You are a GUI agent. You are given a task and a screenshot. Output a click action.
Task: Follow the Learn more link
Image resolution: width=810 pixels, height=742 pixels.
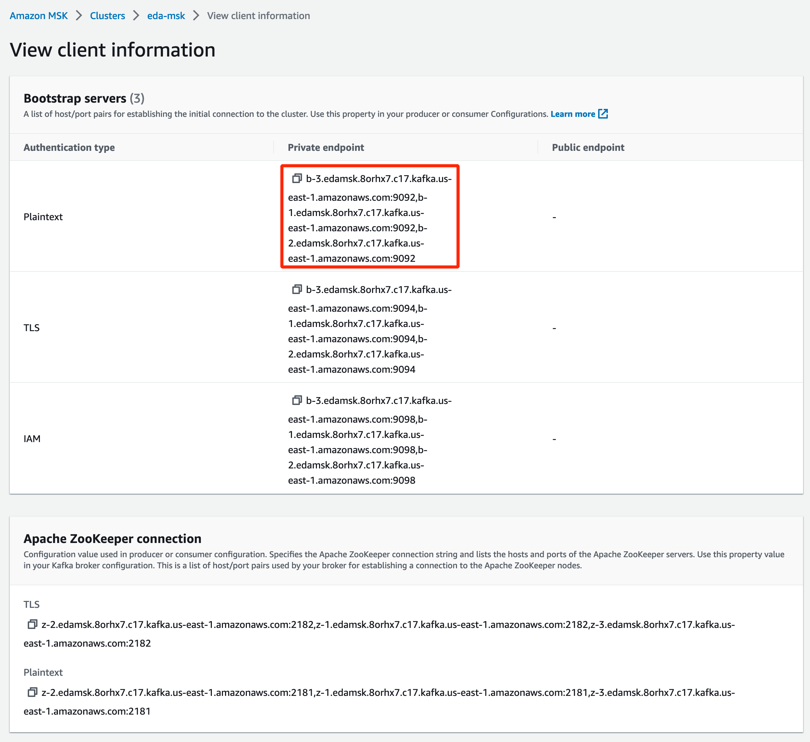tap(572, 114)
